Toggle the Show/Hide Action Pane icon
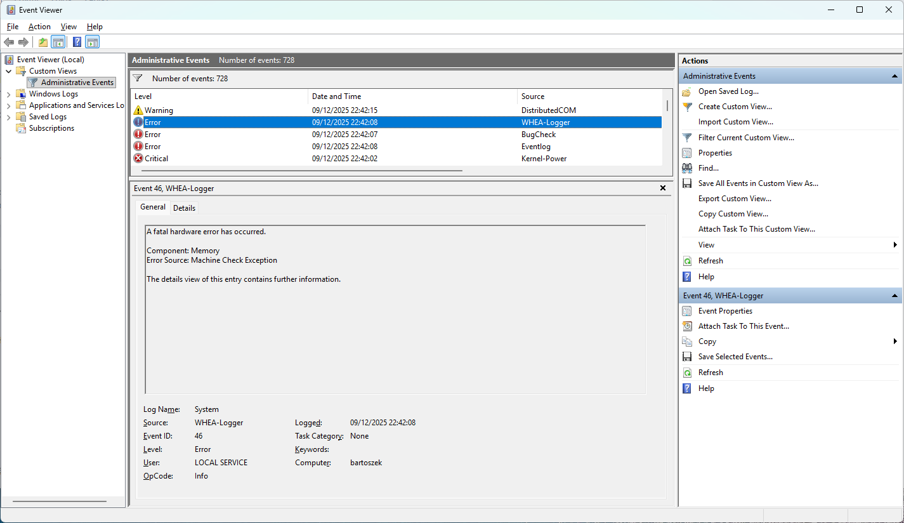The height and width of the screenshot is (523, 904). (93, 43)
